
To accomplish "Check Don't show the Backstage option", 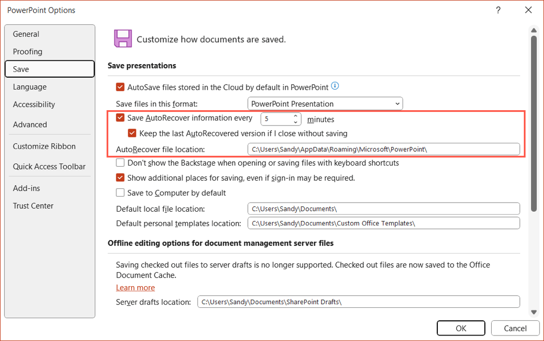I will pos(120,163).
